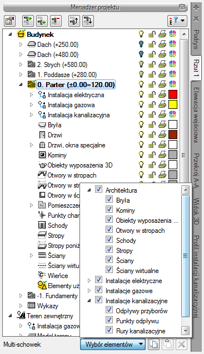Click brown color swatch of Drzwi
204x354 pixels.
click(x=173, y=135)
